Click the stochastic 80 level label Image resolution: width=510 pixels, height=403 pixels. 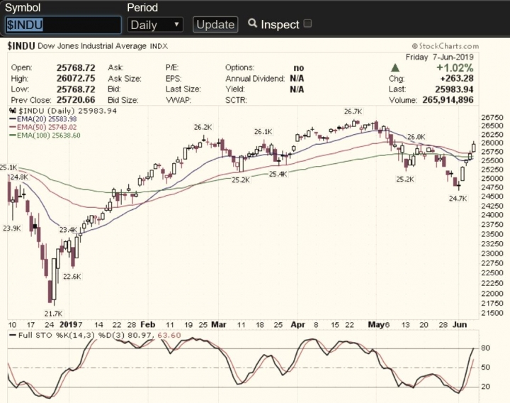tap(486, 348)
